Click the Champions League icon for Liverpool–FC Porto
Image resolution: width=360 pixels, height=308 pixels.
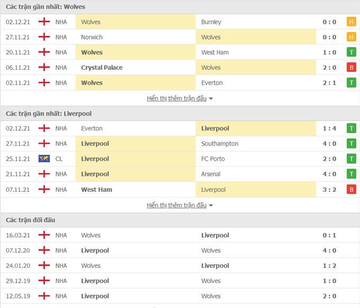coord(44,158)
